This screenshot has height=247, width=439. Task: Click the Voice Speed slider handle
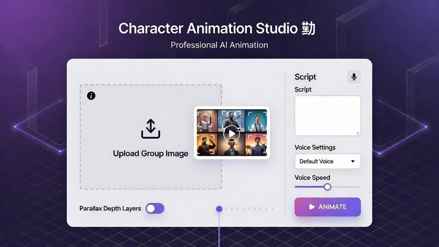[328, 187]
